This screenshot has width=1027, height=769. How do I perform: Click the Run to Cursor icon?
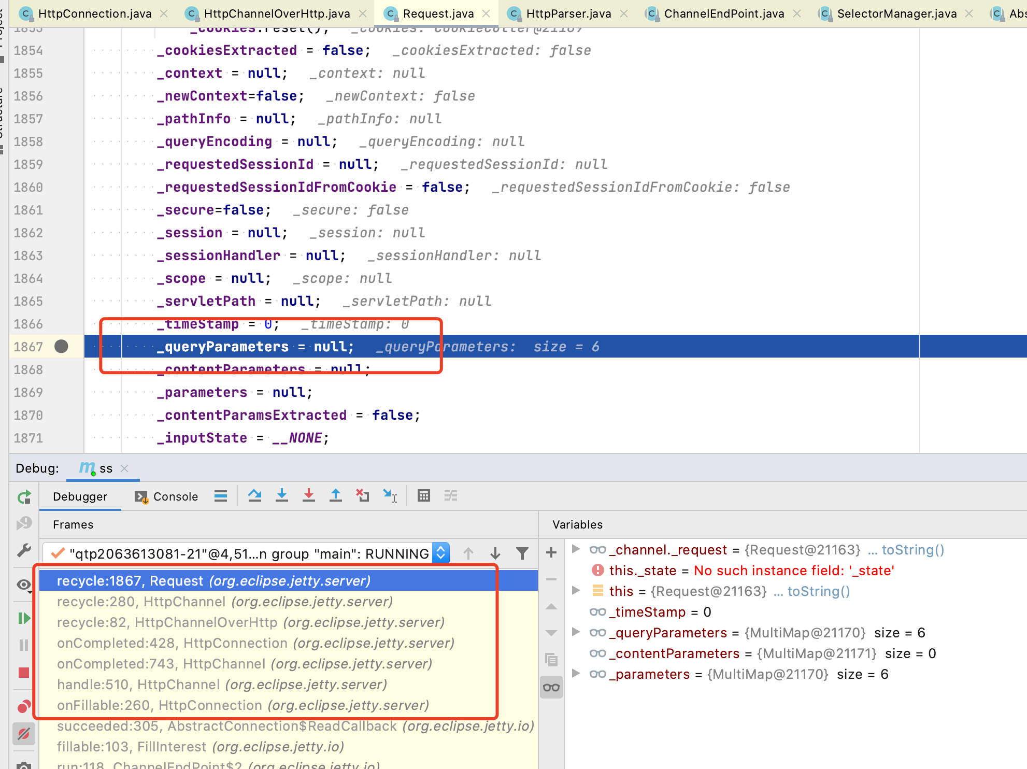click(x=390, y=496)
